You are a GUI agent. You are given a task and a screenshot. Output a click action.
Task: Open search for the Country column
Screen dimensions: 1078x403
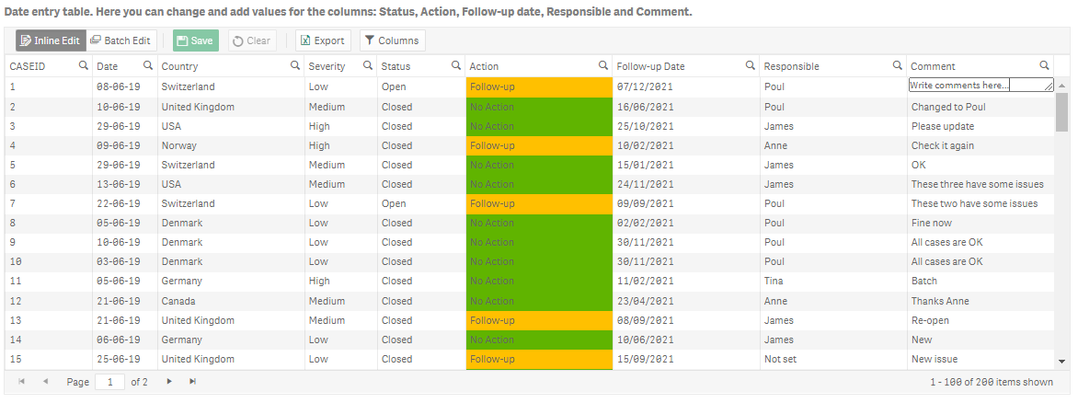click(x=295, y=65)
